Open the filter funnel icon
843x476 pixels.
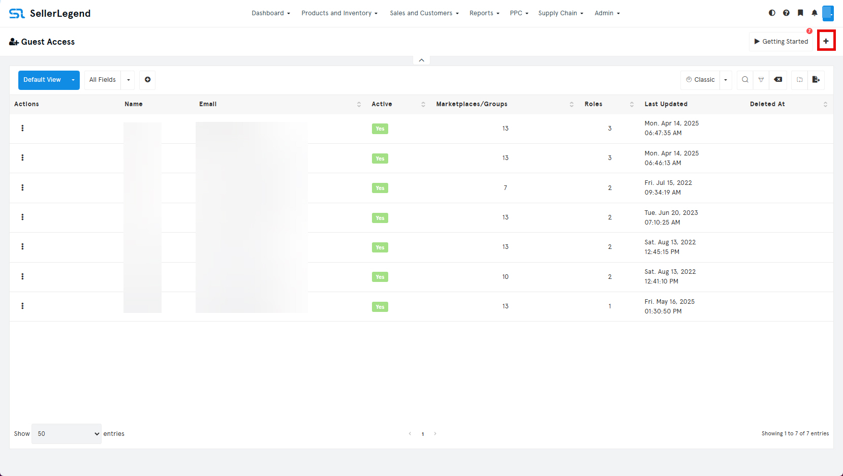[x=761, y=80]
